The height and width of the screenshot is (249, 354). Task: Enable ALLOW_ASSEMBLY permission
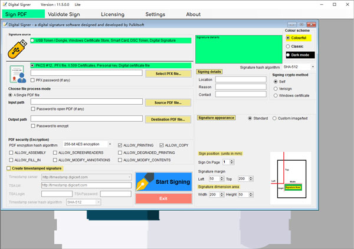pyautogui.click(x=11, y=153)
